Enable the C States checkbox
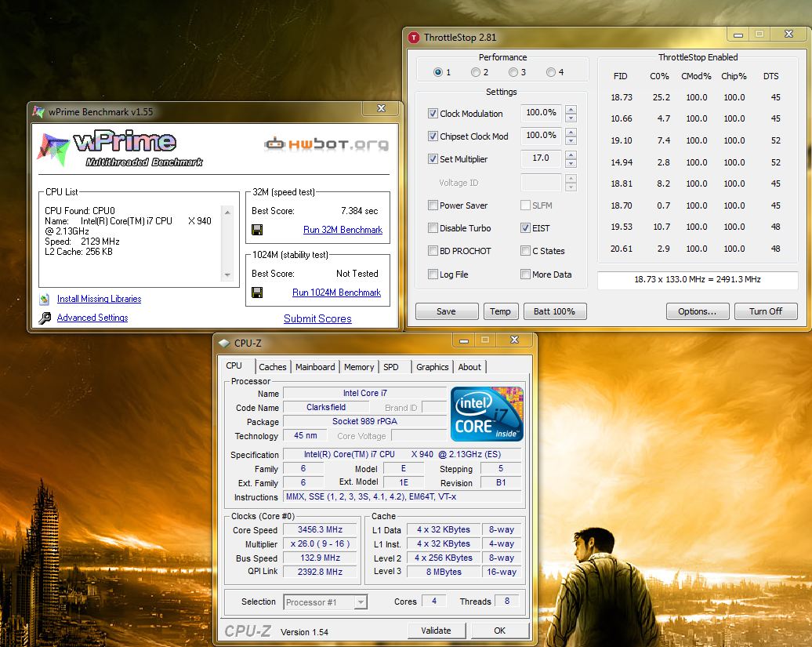Image resolution: width=812 pixels, height=647 pixels. coord(525,251)
